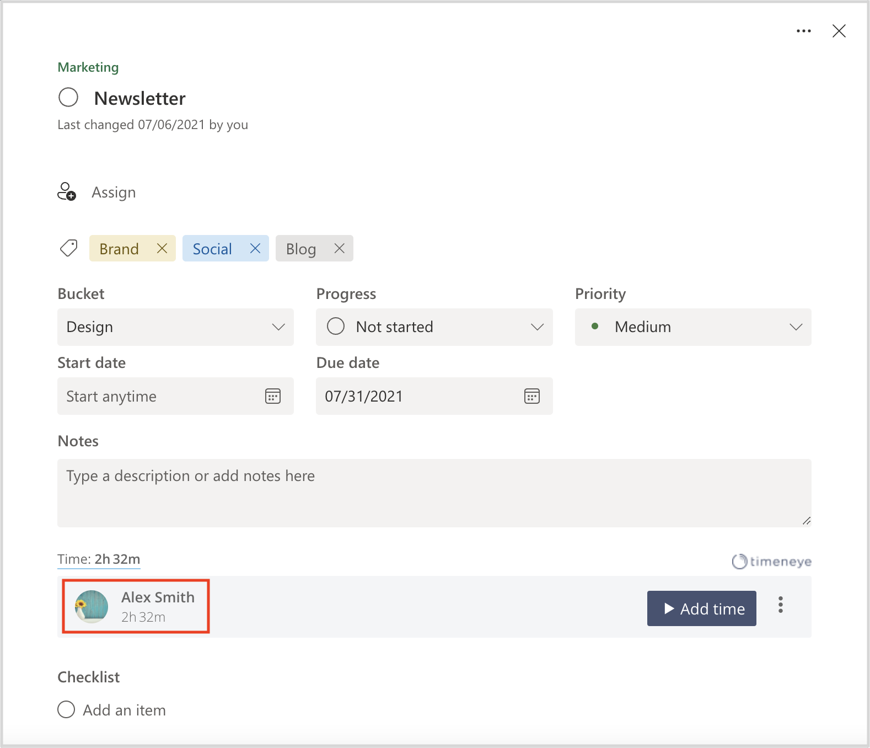Click the Start anytime date field
The width and height of the screenshot is (870, 748).
tap(175, 396)
